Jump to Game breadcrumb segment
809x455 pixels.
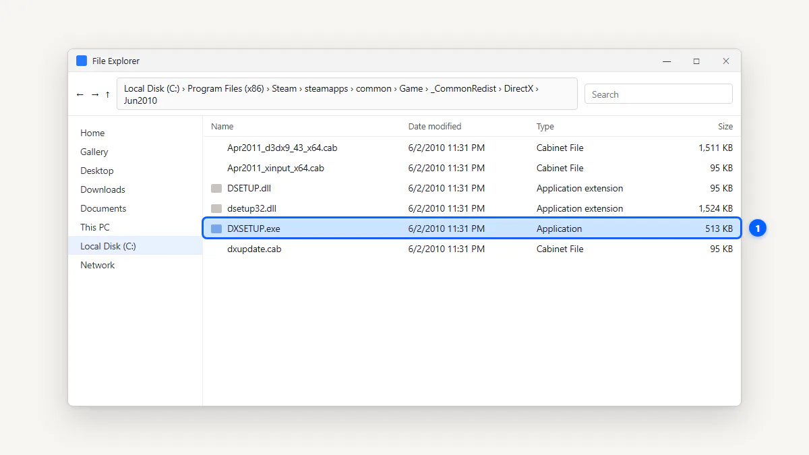coord(411,88)
